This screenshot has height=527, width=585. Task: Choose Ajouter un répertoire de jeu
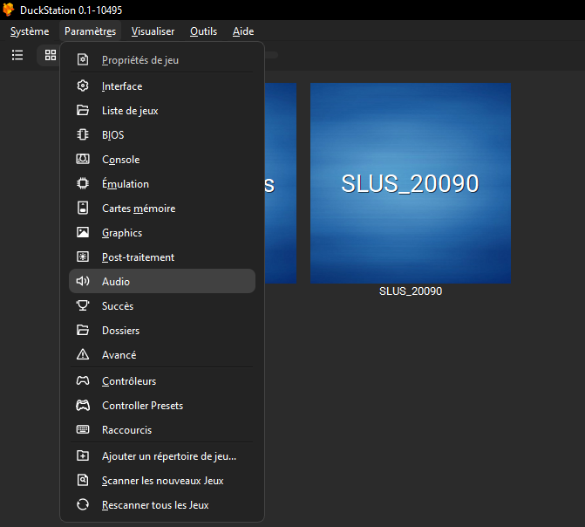pyautogui.click(x=162, y=455)
